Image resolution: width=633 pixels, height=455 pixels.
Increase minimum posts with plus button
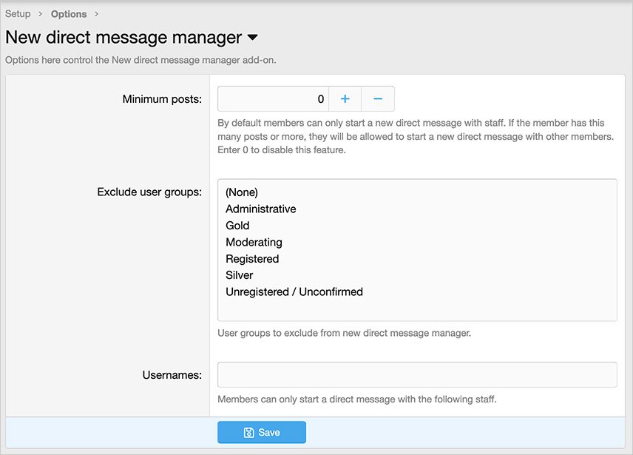tap(345, 98)
